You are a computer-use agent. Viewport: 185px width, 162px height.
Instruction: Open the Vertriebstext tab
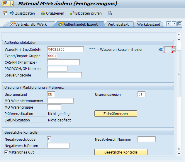[118, 24]
